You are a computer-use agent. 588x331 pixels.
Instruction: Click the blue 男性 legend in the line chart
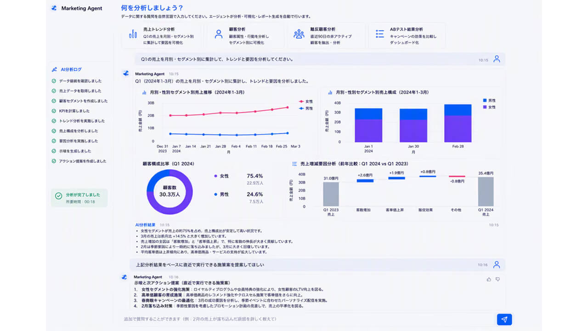coord(306,108)
